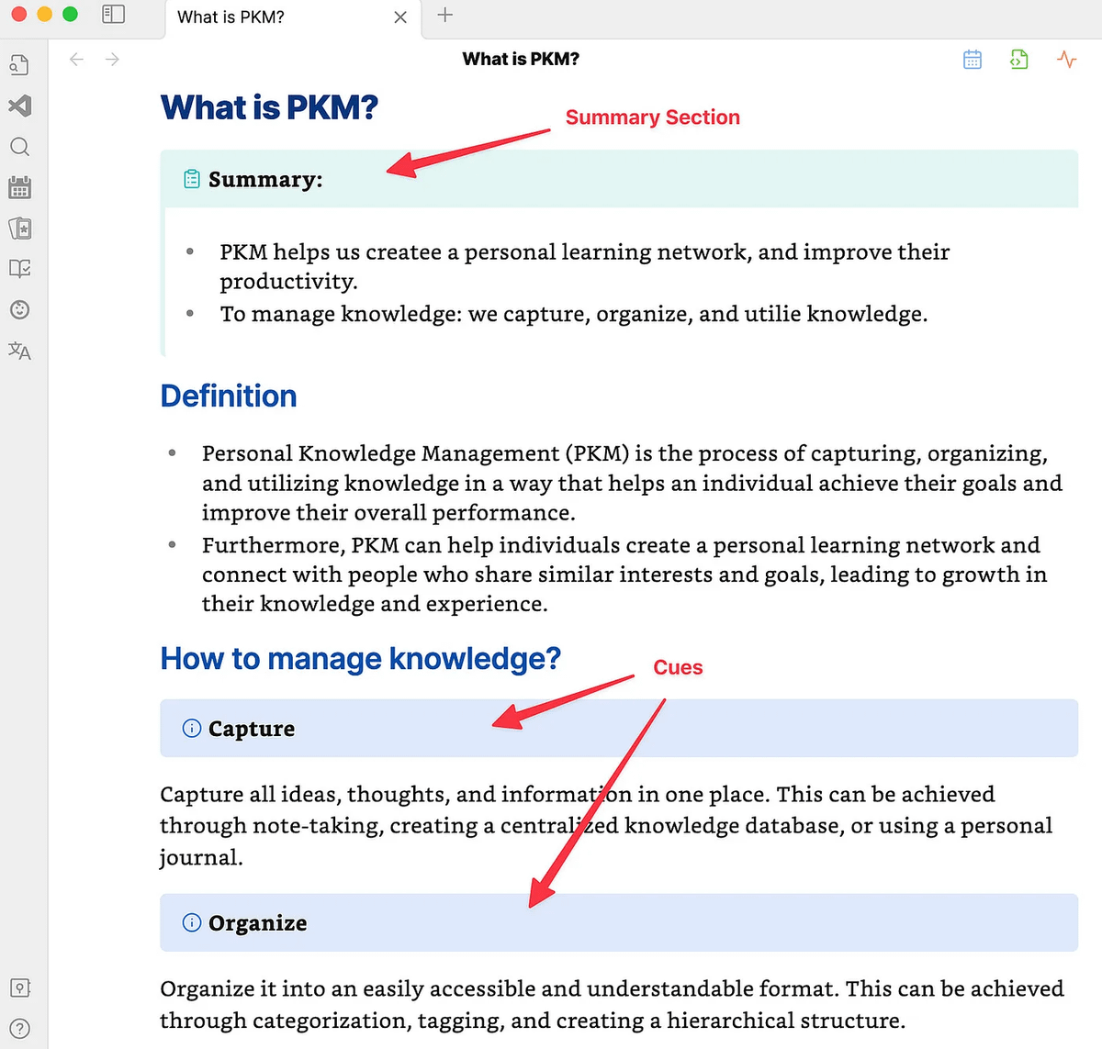This screenshot has width=1102, height=1049.
Task: Click the orange activity pulse icon
Action: pos(1066,60)
